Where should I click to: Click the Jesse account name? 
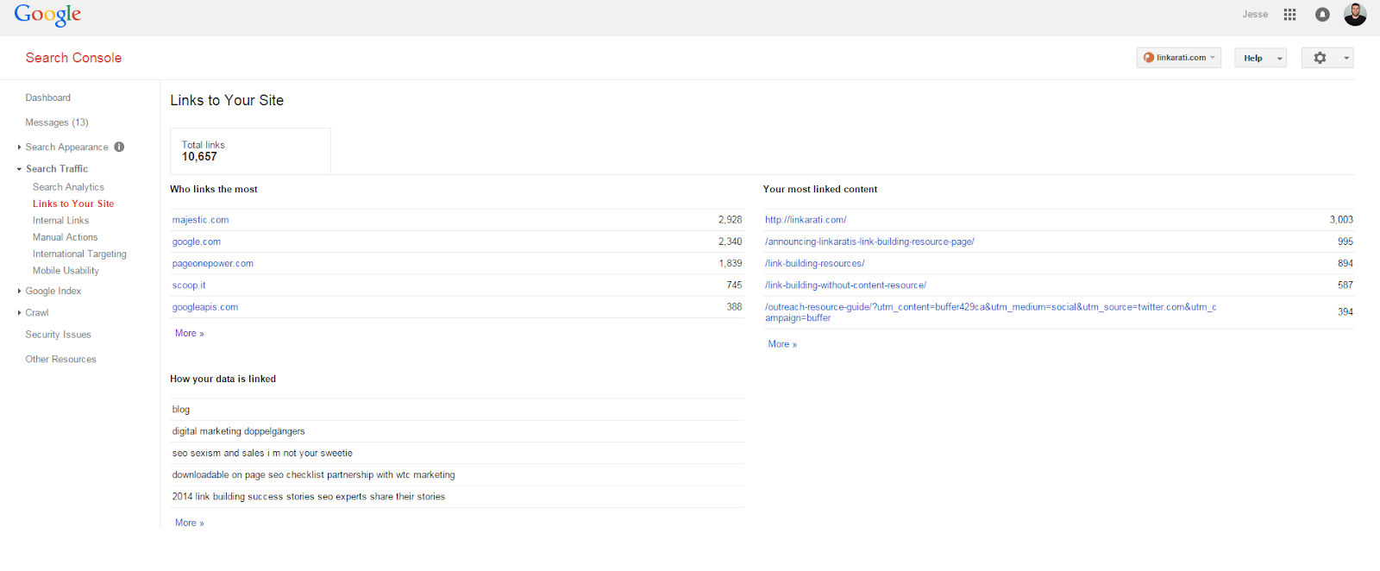pos(1255,15)
